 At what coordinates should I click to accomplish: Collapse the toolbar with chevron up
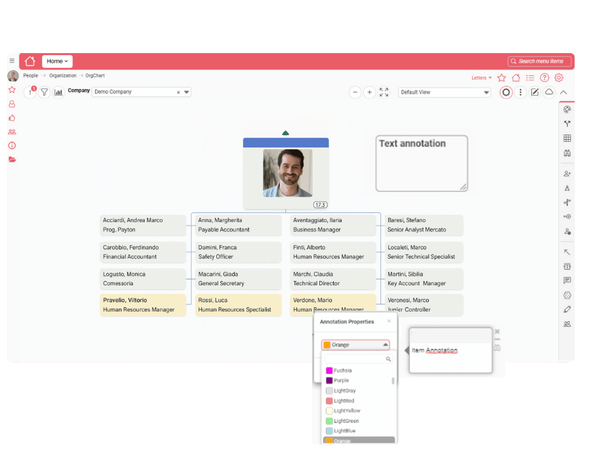coord(563,92)
